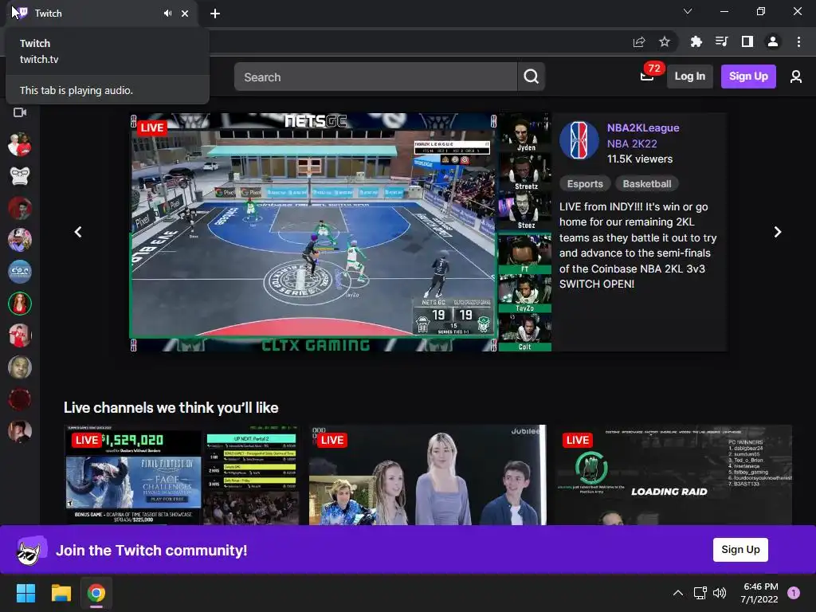
Task: Click the Join the Twitch community text
Action: [x=151, y=550]
